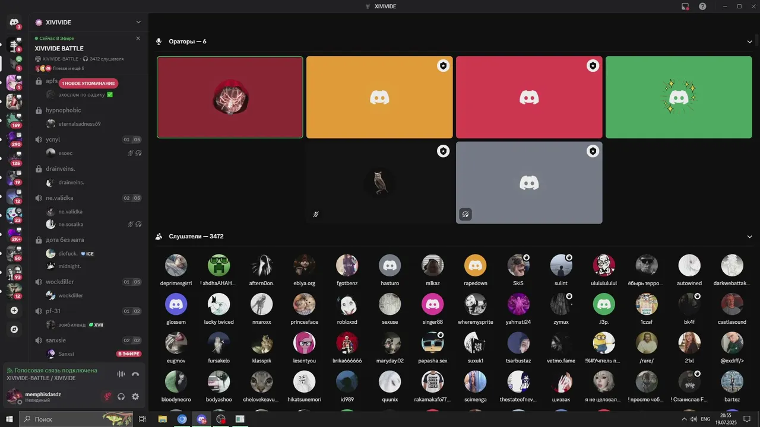
Task: Open Task View on taskbar
Action: coord(142,419)
